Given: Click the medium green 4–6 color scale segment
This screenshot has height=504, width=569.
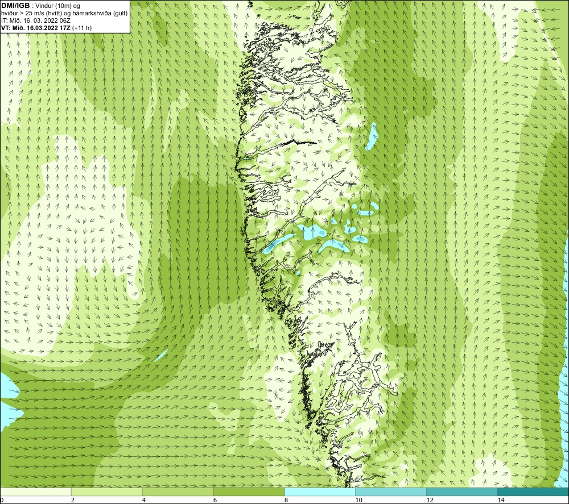Looking at the screenshot, I should click(178, 491).
